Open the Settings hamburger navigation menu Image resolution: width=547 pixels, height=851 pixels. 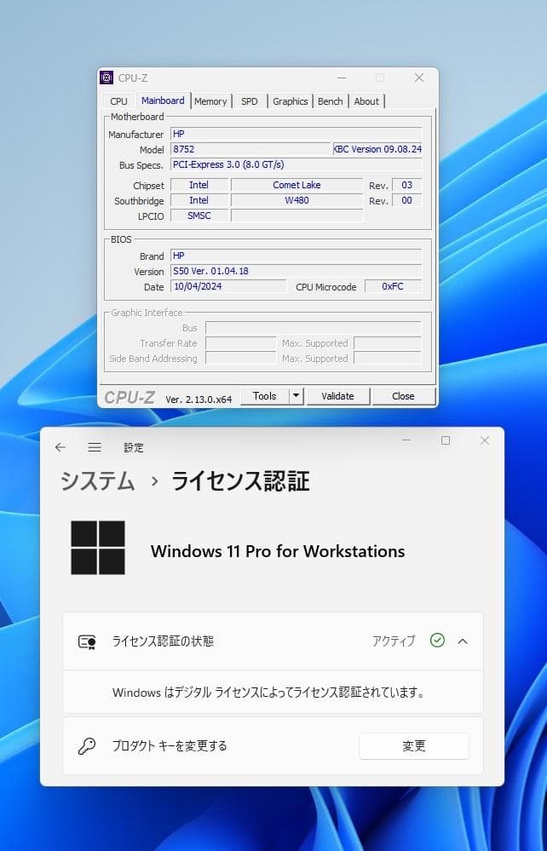point(95,447)
